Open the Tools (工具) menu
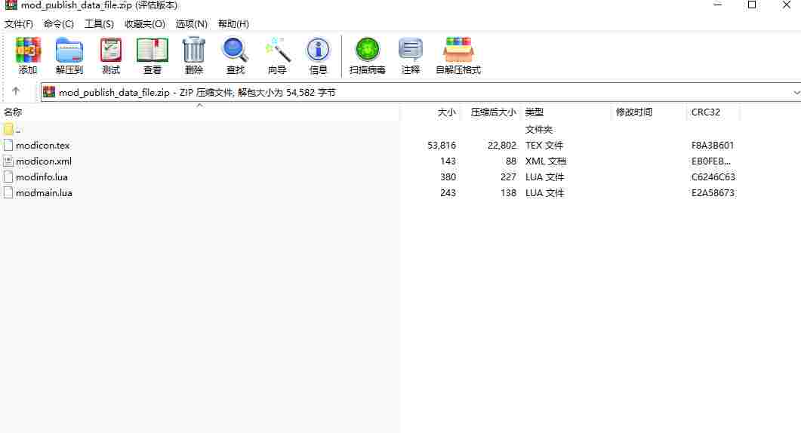The height and width of the screenshot is (433, 801). pos(99,24)
